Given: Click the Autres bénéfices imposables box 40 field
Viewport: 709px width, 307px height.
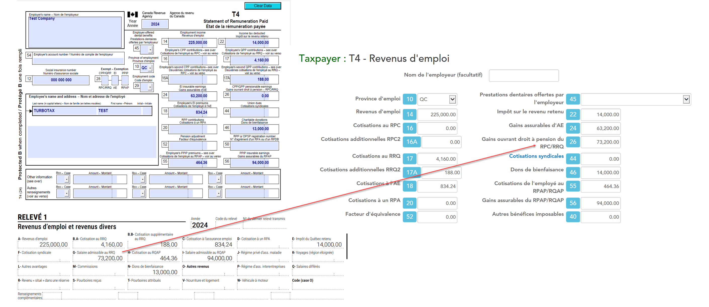Looking at the screenshot, I should coord(601,217).
